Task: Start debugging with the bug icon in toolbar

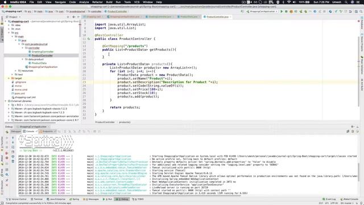Action: coord(286,11)
